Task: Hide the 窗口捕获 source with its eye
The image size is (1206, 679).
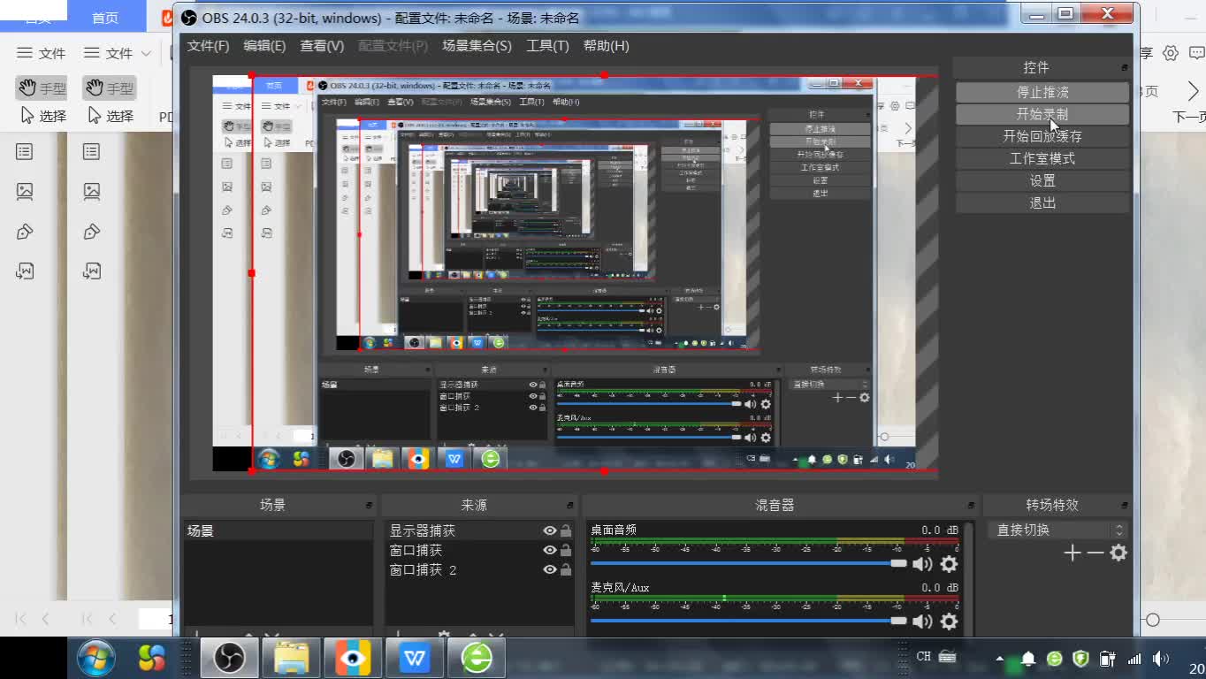Action: [x=550, y=550]
